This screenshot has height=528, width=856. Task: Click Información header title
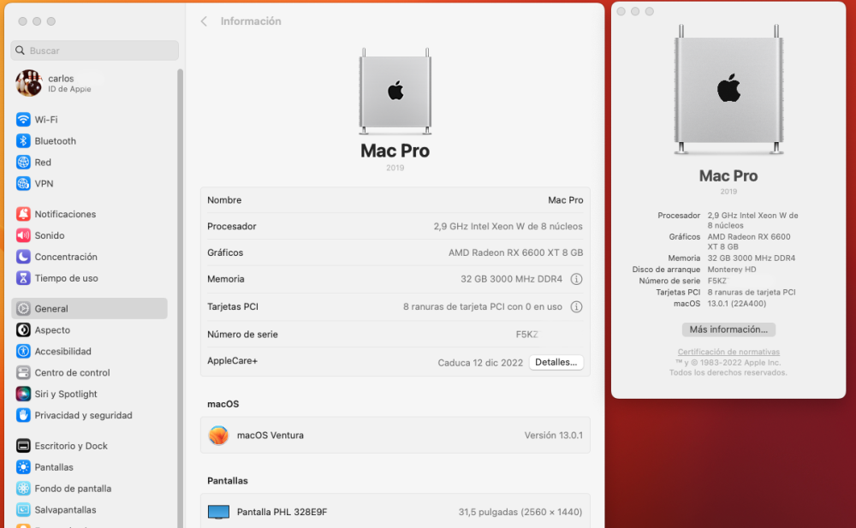coord(251,21)
